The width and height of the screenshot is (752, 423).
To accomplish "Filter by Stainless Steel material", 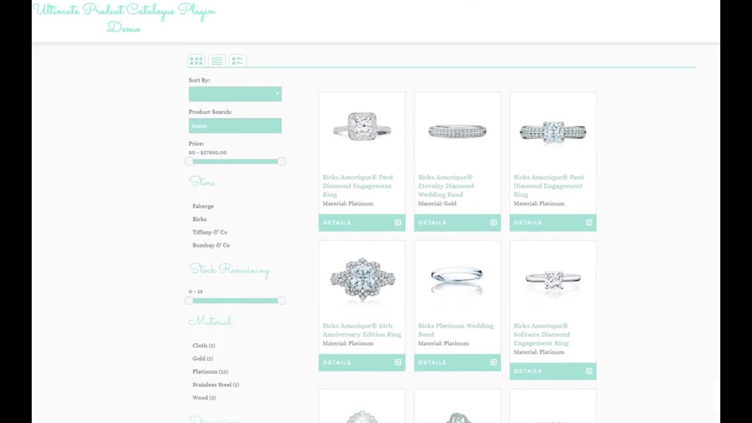I will click(x=216, y=384).
